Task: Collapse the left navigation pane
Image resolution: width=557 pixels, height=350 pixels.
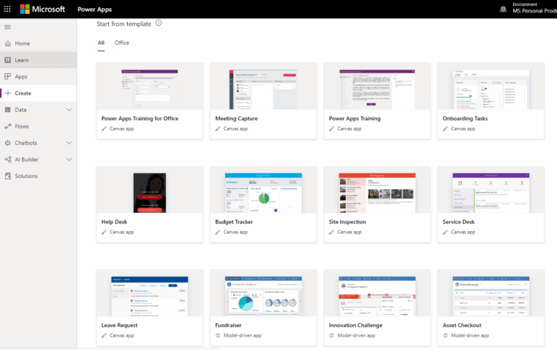Action: click(x=7, y=27)
